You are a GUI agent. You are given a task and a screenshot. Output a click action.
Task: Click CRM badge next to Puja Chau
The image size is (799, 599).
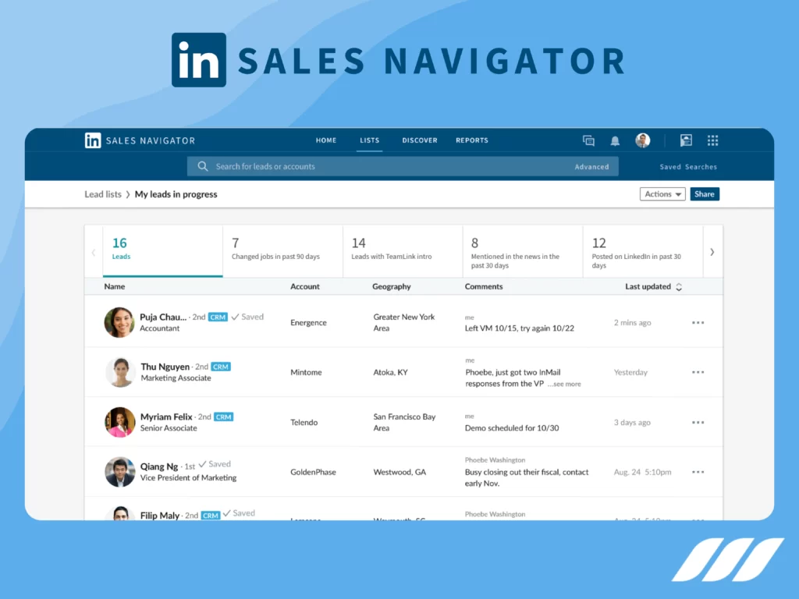218,317
